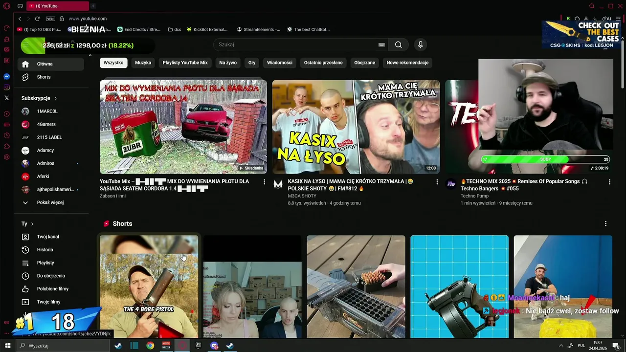Open Polubione filmy in the sidebar
Image resolution: width=626 pixels, height=352 pixels.
[x=51, y=289]
